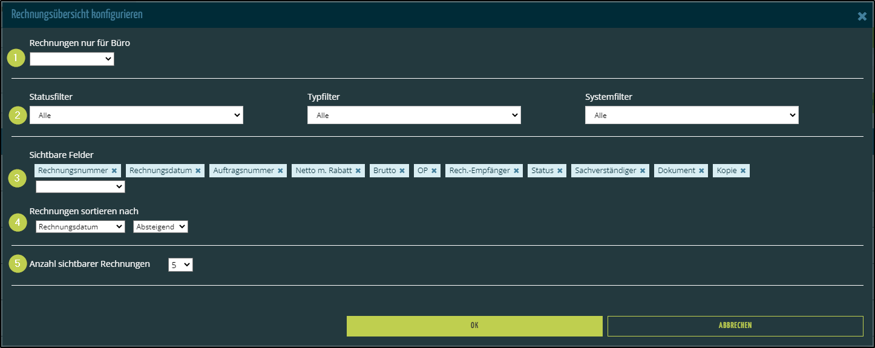The image size is (875, 348).
Task: Remove Rechnungsdatum from visible fields
Action: point(198,171)
